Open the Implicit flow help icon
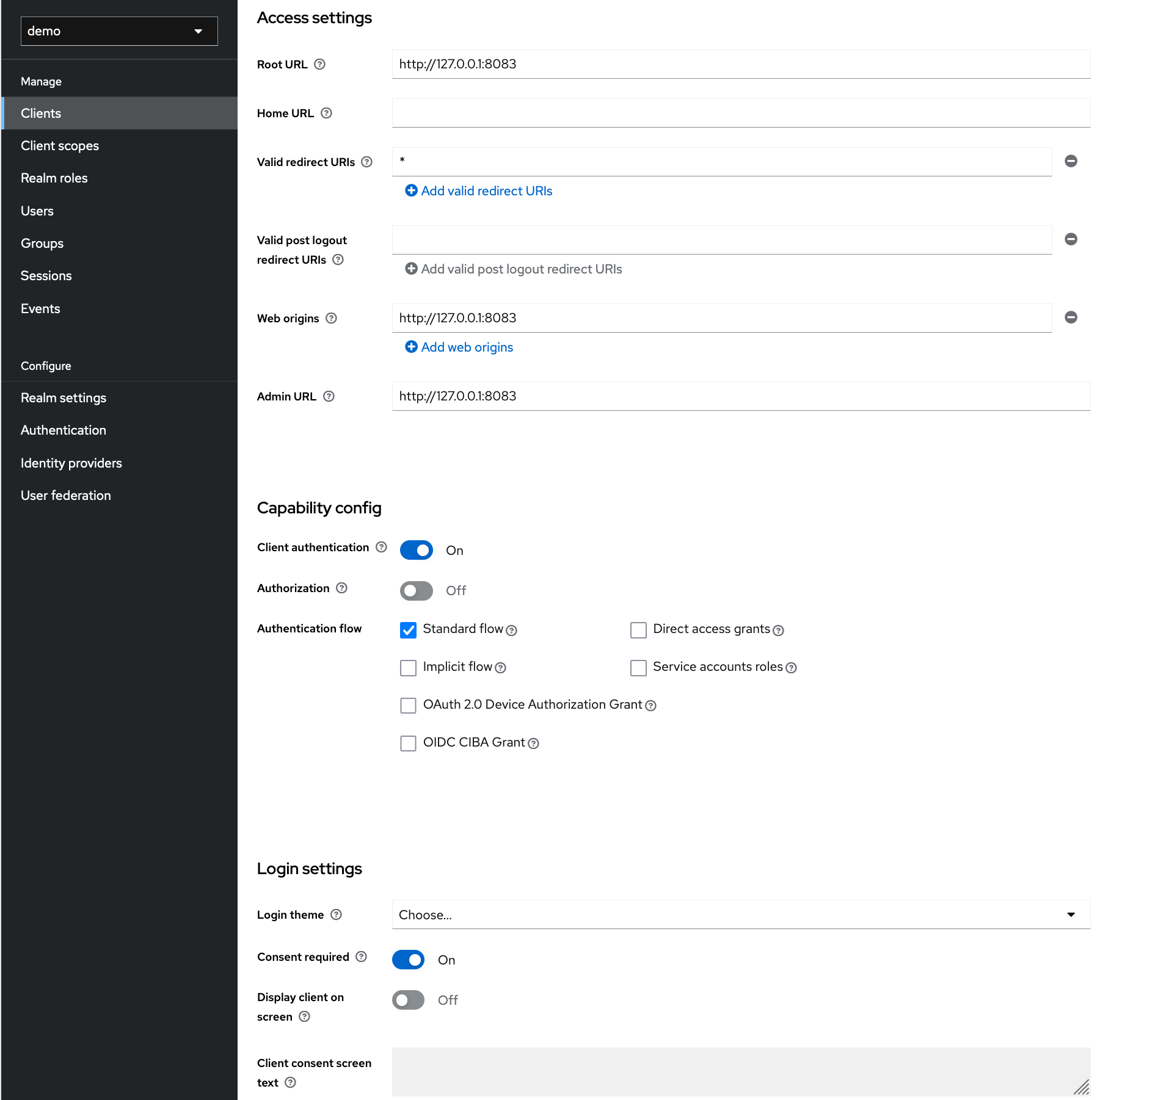The image size is (1169, 1100). [500, 668]
